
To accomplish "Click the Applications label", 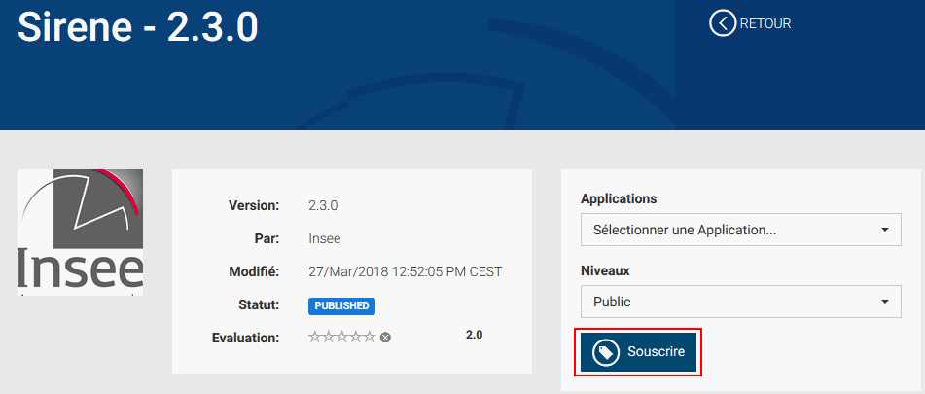I will tap(619, 198).
